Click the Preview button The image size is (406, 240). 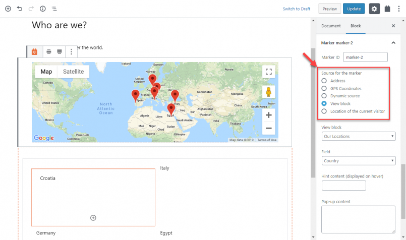tap(329, 9)
